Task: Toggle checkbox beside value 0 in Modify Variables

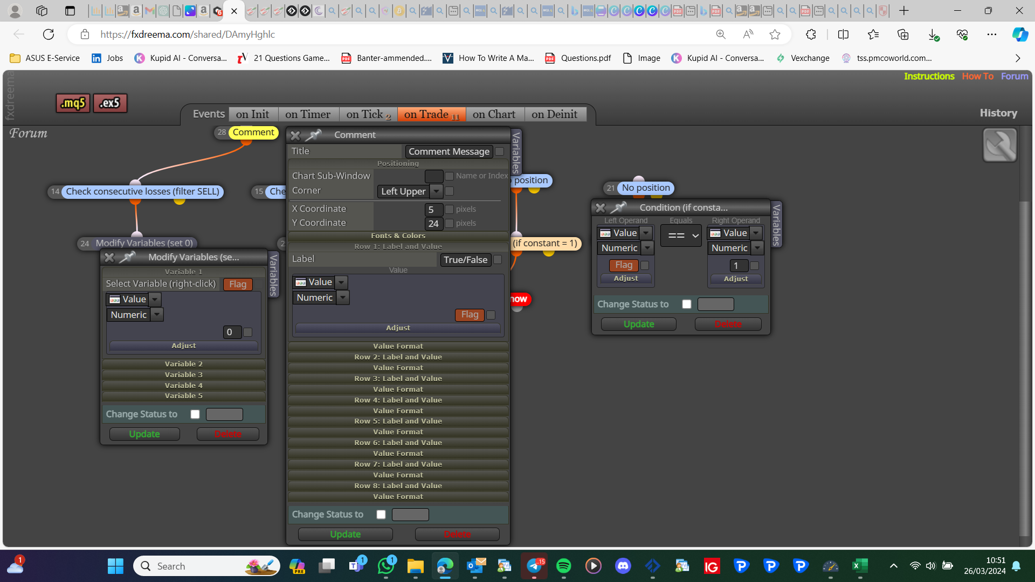Action: point(248,332)
